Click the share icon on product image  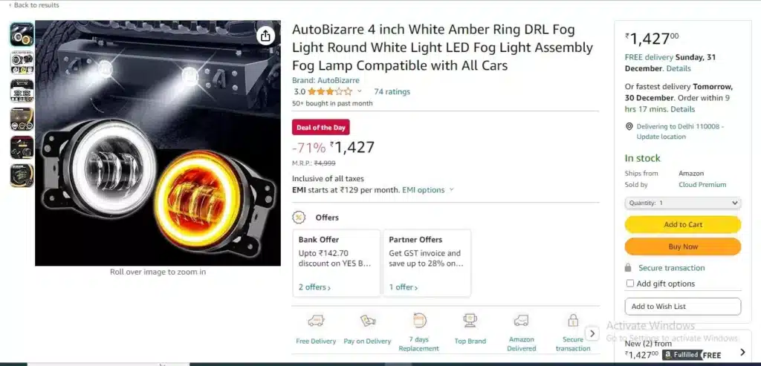265,36
